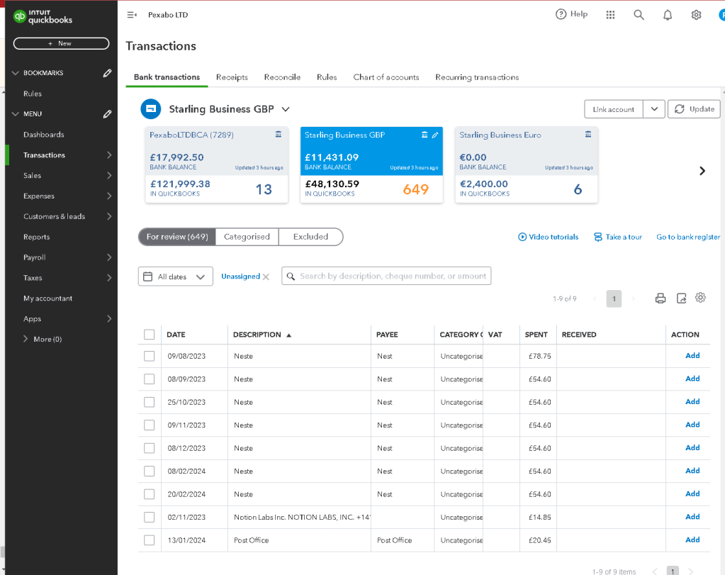Switch to the Categorised tab
725x575 pixels.
[247, 237]
